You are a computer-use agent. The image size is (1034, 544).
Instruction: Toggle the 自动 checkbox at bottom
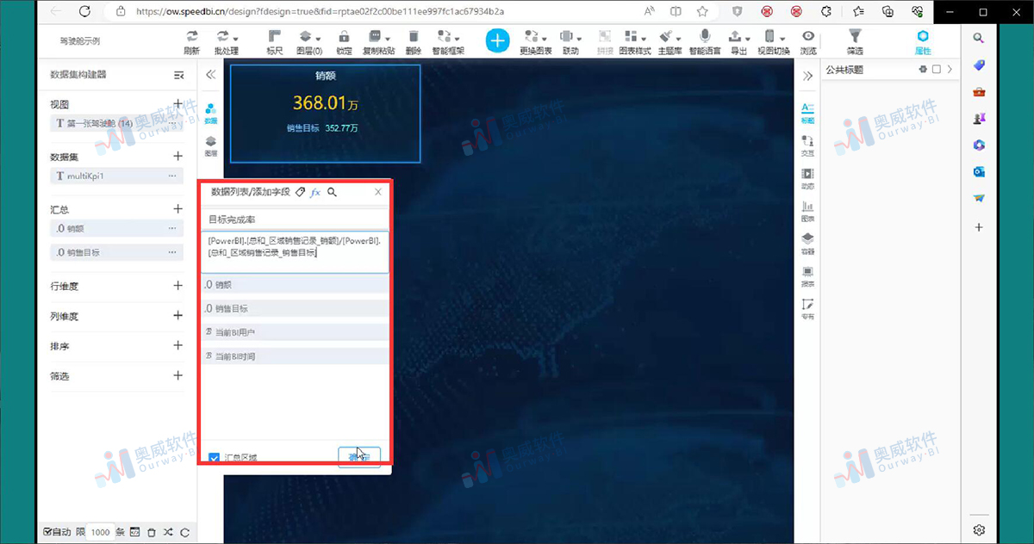(x=47, y=532)
